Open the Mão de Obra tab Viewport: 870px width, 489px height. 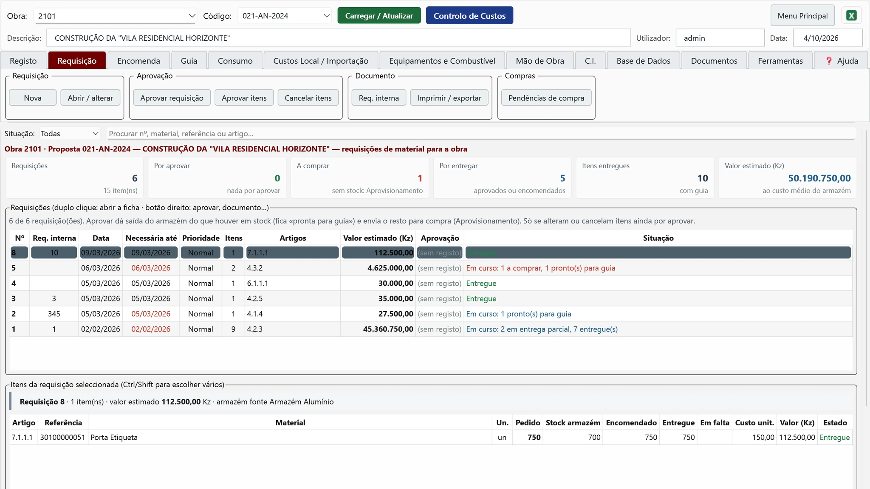[540, 61]
